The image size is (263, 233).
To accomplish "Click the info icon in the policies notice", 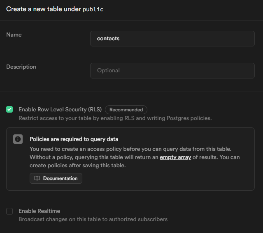I will pos(18,139).
